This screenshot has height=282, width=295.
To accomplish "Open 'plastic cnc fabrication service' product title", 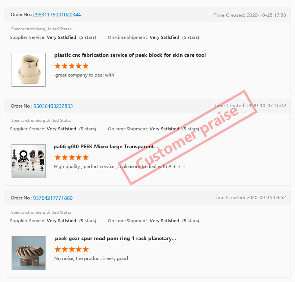I will [130, 55].
